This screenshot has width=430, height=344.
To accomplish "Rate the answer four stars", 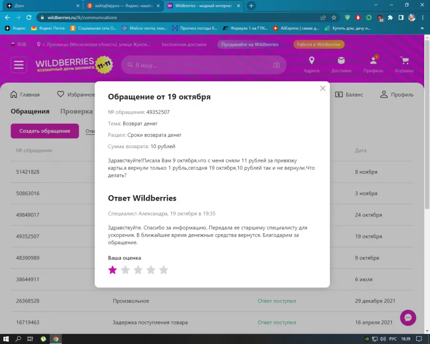I will click(x=151, y=270).
